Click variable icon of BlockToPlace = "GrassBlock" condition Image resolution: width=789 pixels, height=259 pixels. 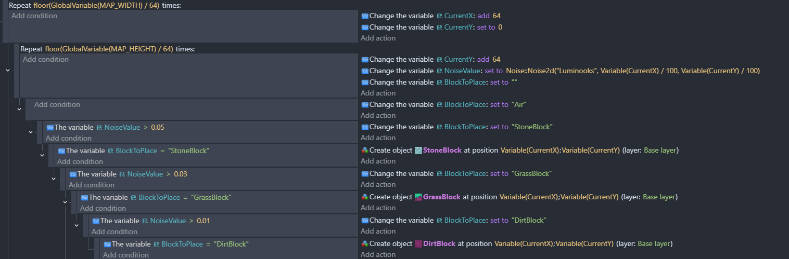(84, 197)
